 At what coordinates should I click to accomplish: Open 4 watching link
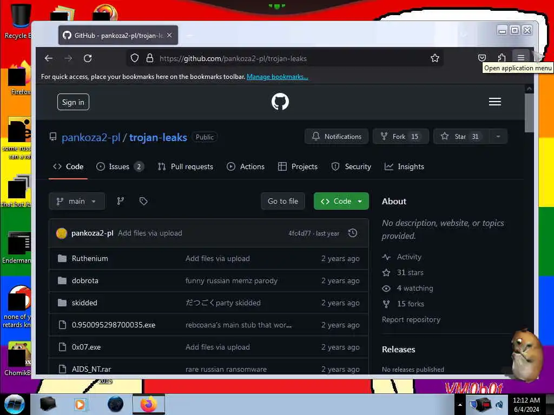(415, 289)
